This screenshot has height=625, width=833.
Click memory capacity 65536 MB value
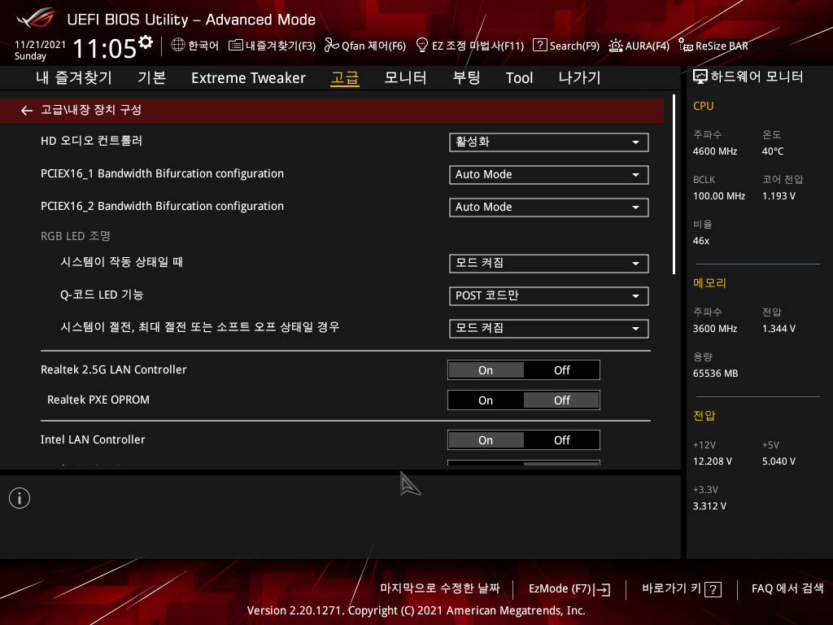coord(715,374)
